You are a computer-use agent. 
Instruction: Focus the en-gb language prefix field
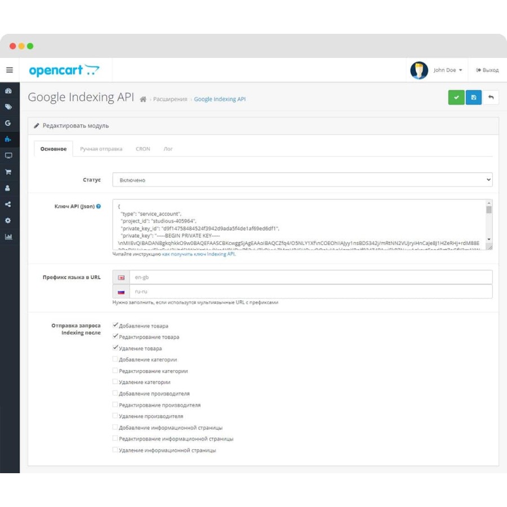pyautogui.click(x=311, y=277)
